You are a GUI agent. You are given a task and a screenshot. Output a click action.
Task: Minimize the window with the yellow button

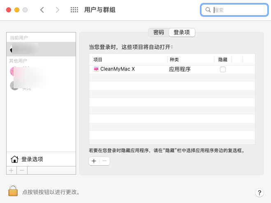coord(17,10)
